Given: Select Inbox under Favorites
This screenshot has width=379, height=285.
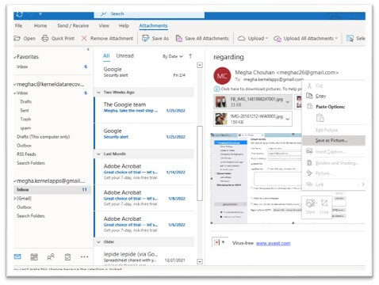Looking at the screenshot, I should (22, 66).
